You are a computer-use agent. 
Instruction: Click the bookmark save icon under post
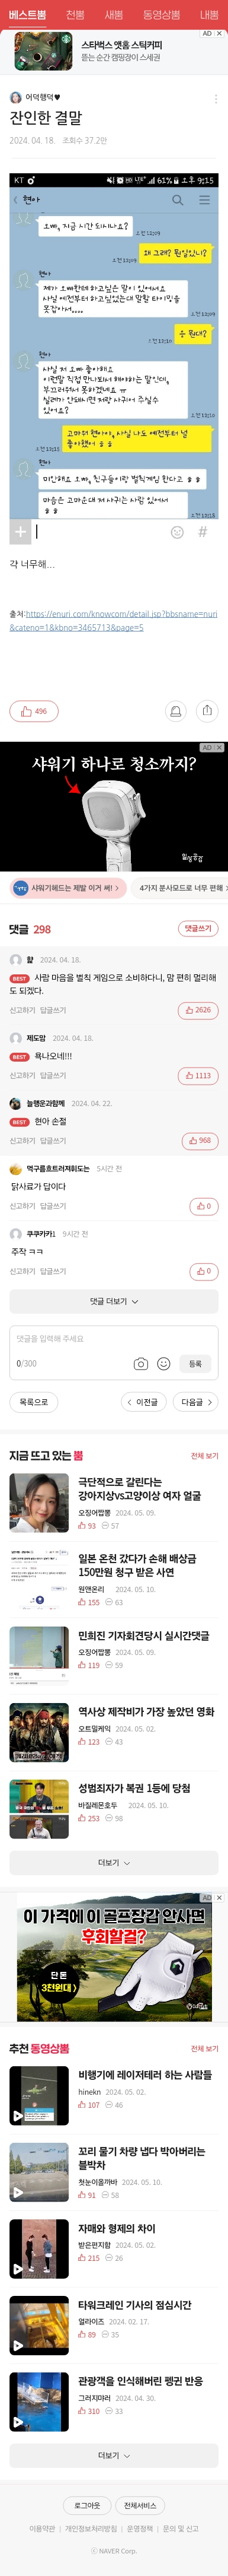coord(176,711)
